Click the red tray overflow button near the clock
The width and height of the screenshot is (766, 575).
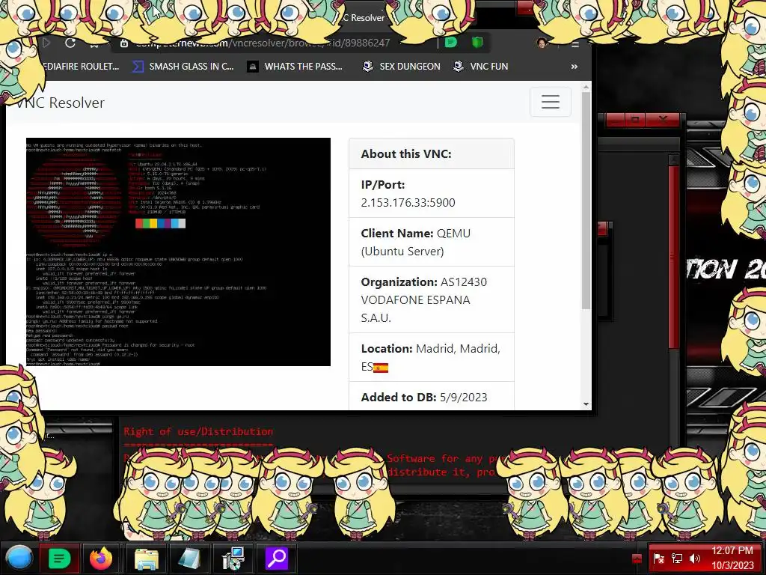(637, 559)
